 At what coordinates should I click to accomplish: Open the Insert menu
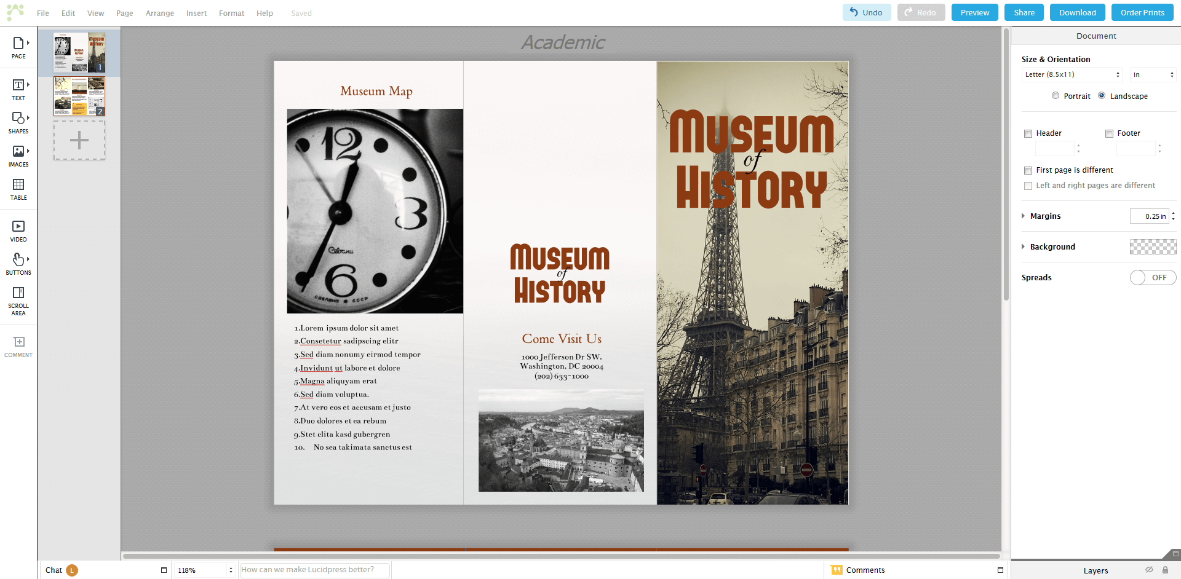[x=196, y=13]
